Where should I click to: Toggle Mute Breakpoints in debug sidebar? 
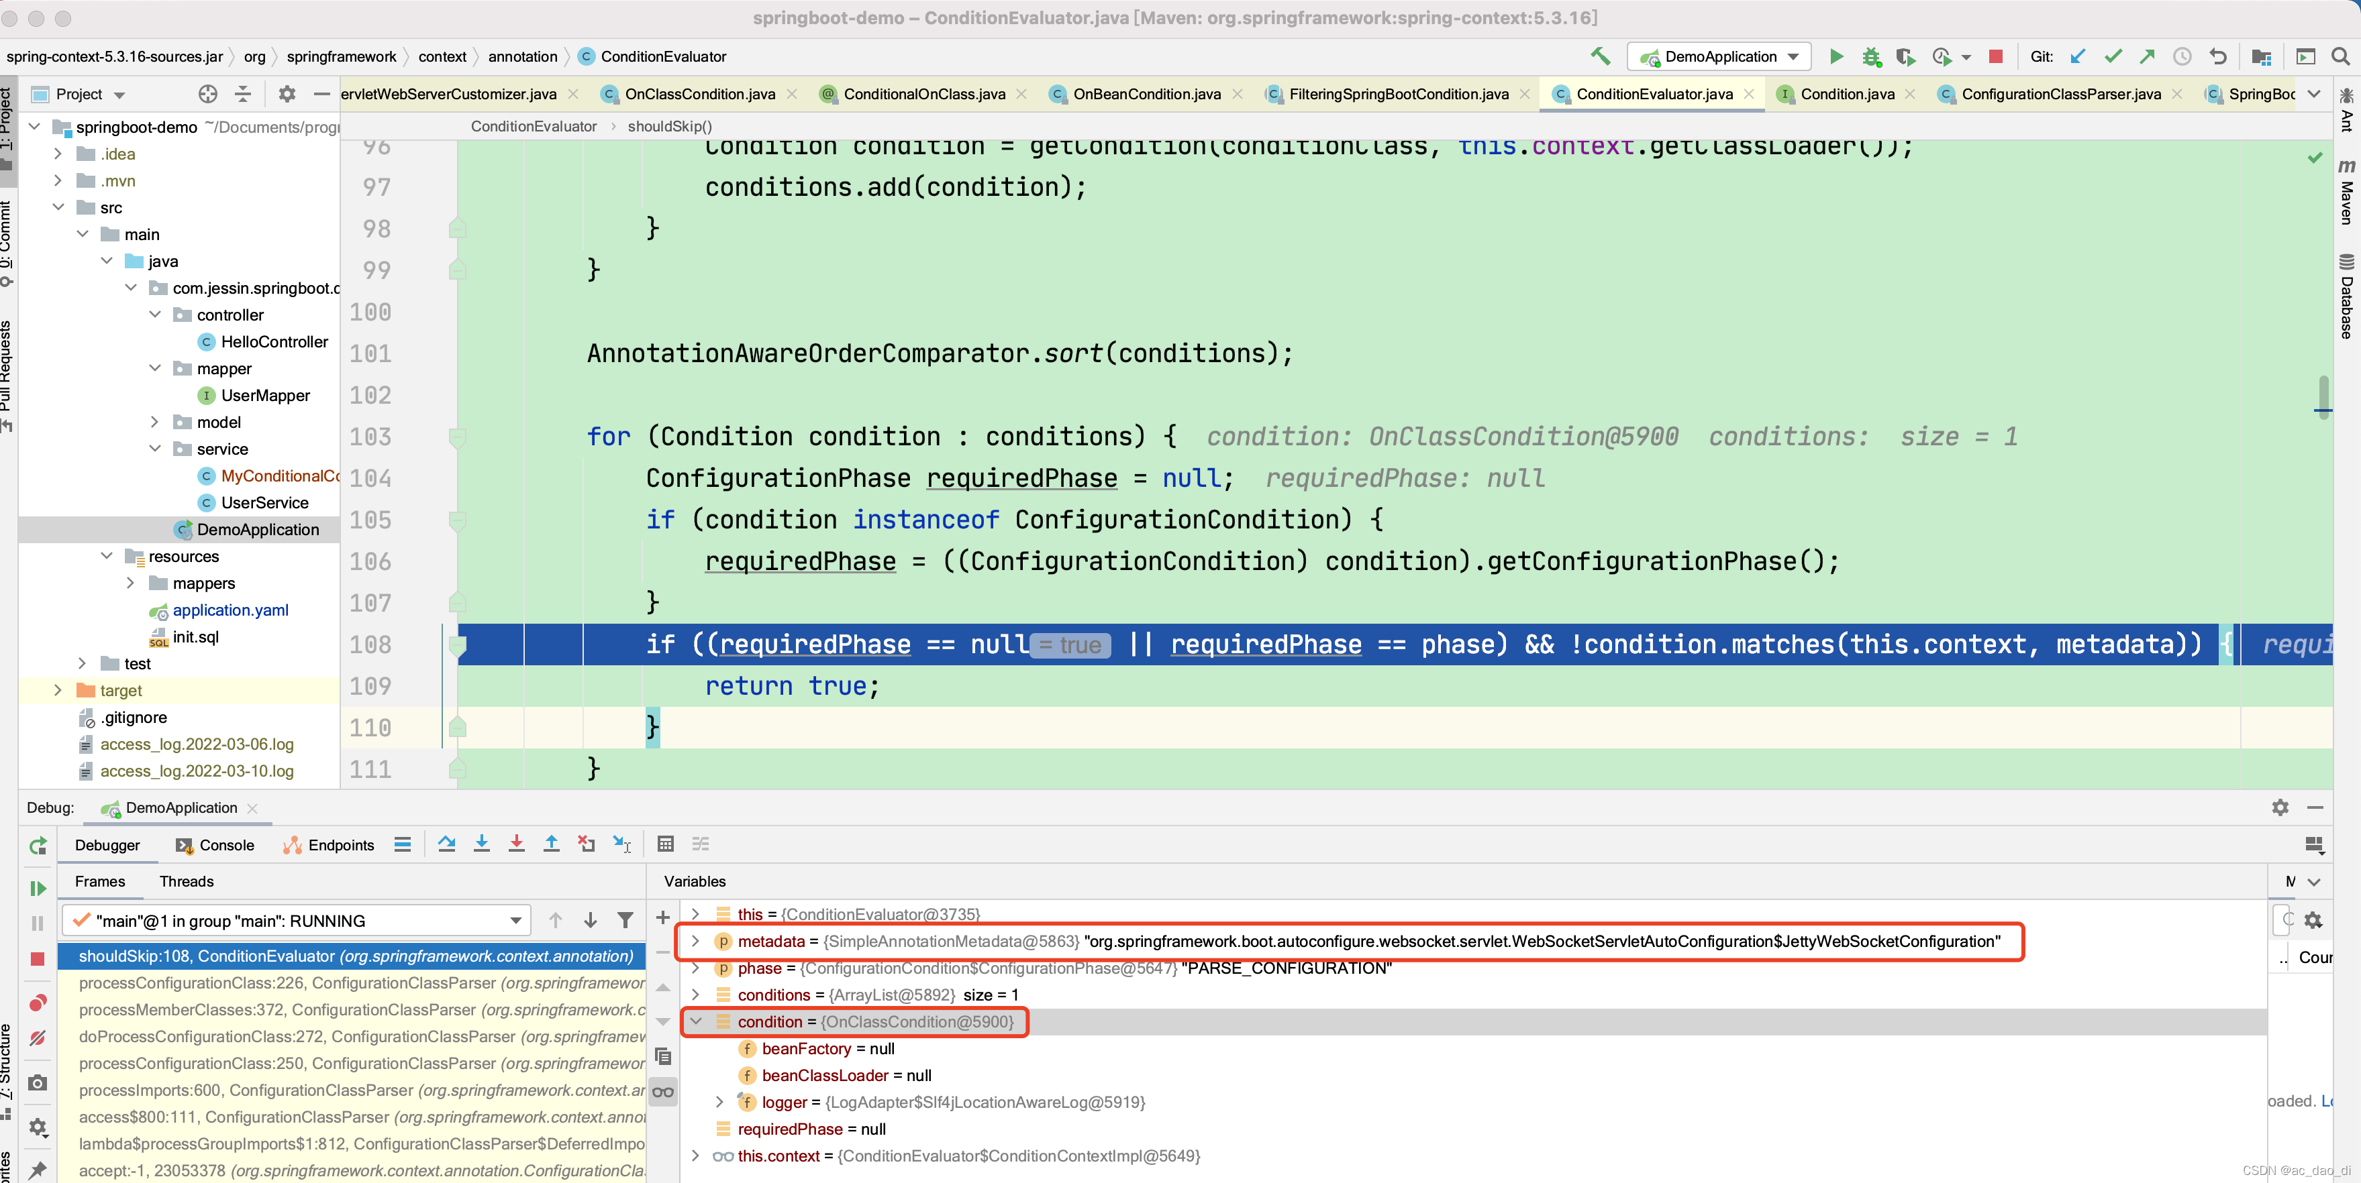coord(38,1038)
